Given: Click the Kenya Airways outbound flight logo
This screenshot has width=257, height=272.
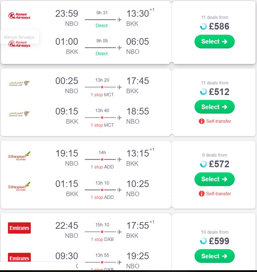Looking at the screenshot, I should (19, 16).
